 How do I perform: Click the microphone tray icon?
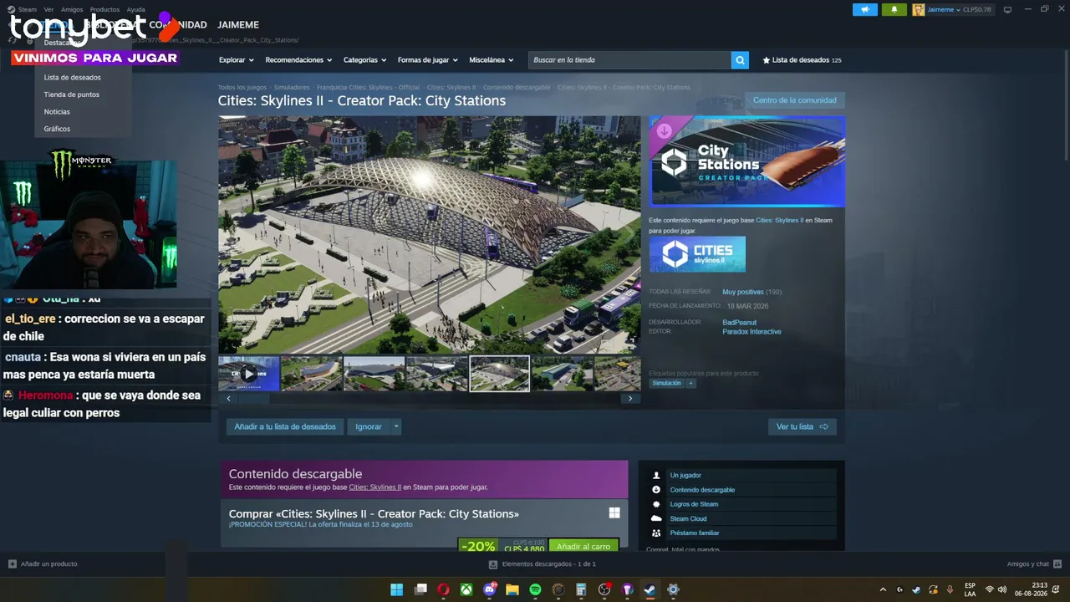click(950, 589)
